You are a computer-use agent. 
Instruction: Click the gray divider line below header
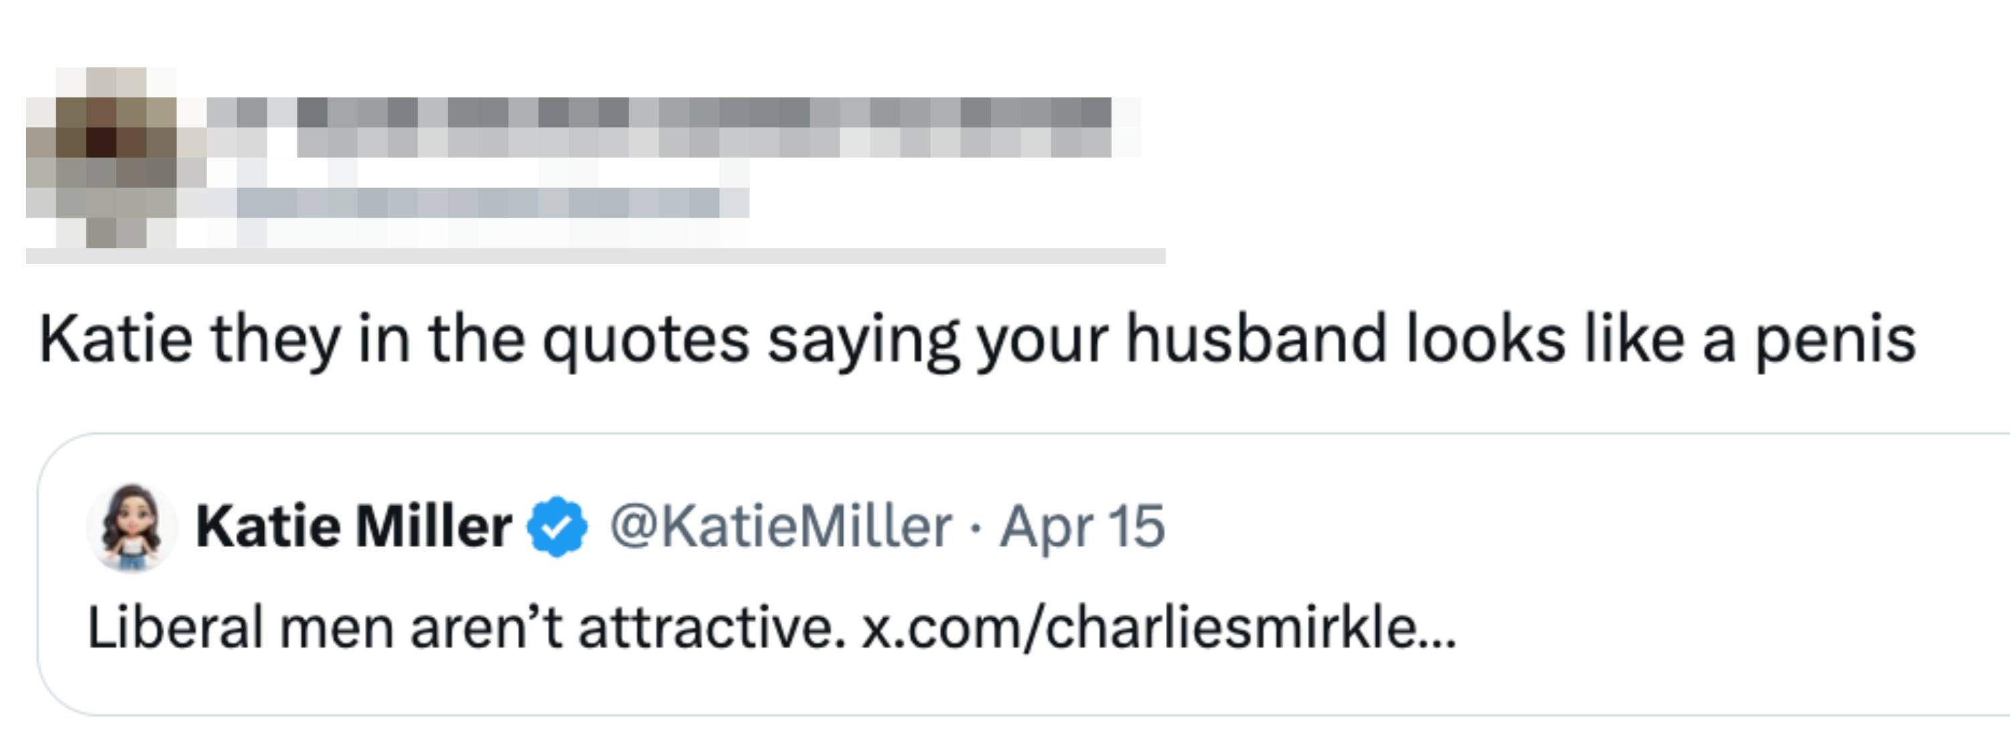594,256
